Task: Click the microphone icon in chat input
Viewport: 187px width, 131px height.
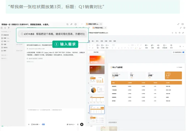Action: tap(78, 124)
